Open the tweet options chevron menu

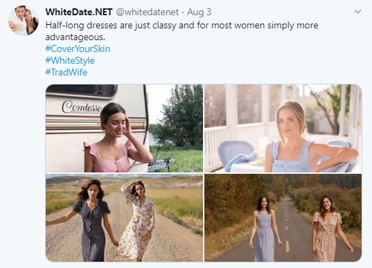pyautogui.click(x=357, y=11)
